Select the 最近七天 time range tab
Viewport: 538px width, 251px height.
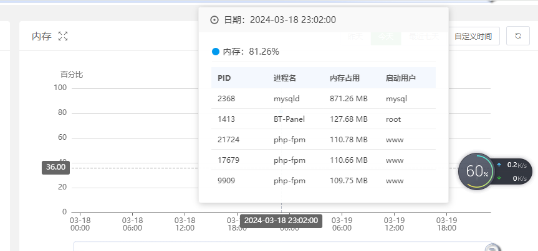point(424,36)
